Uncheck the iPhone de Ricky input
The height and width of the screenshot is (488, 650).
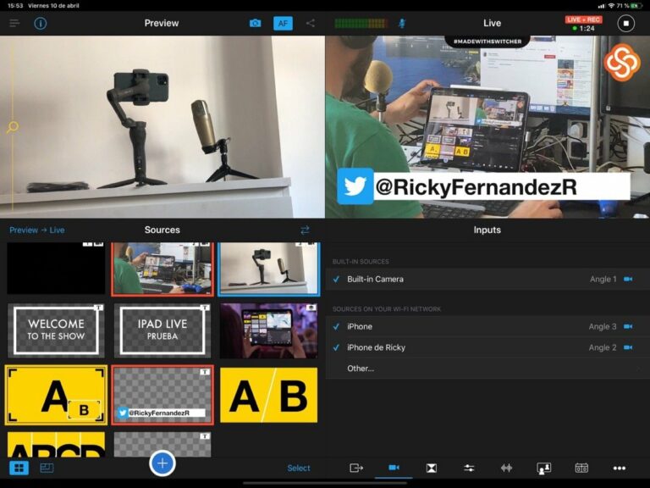click(x=336, y=347)
